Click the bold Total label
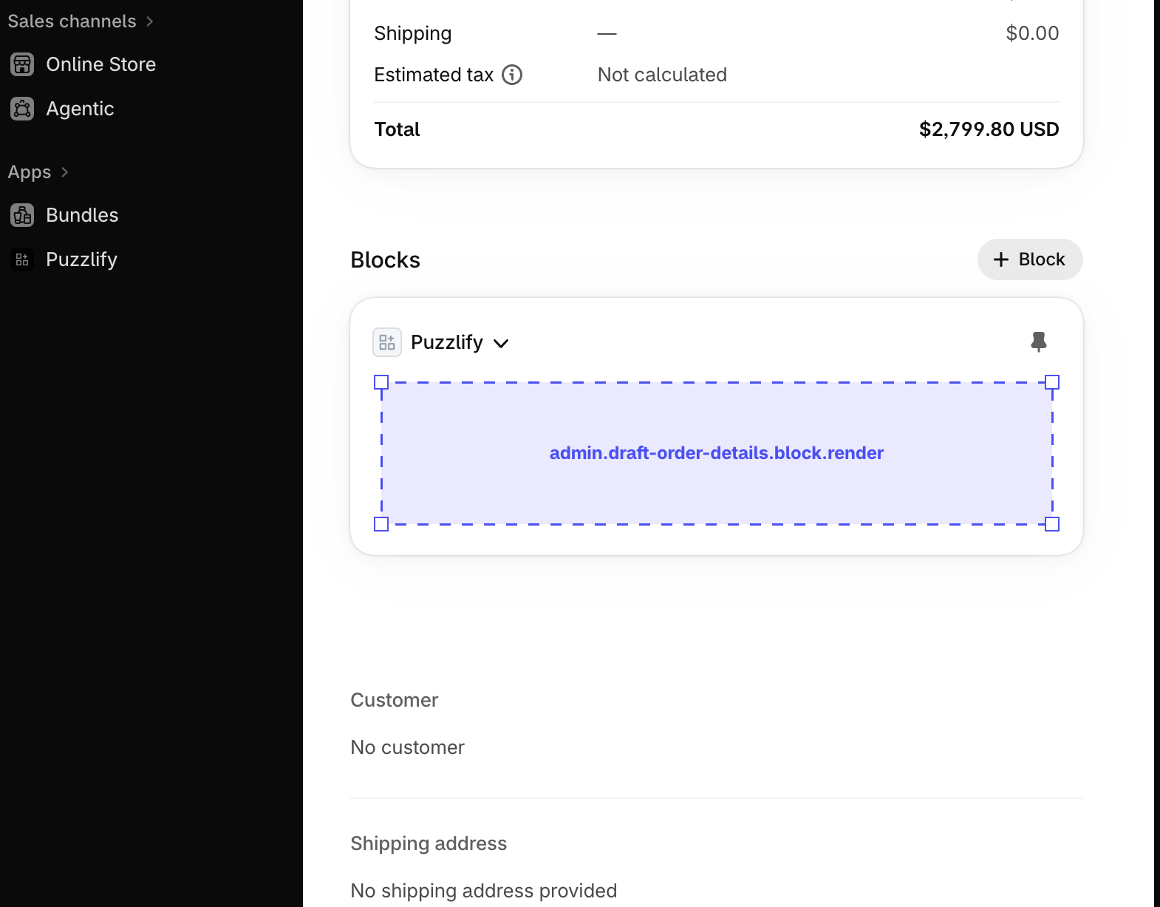Viewport: 1160px width, 907px height. (x=397, y=129)
